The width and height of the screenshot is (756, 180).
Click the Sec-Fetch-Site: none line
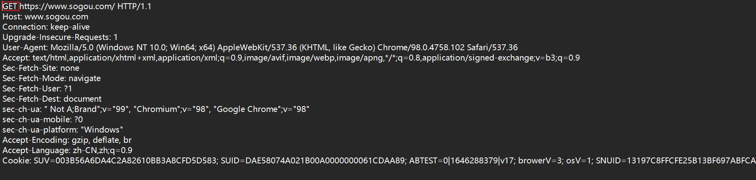pyautogui.click(x=41, y=68)
